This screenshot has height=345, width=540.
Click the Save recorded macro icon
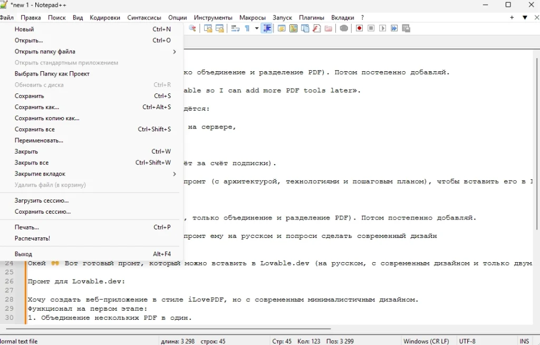[x=406, y=28]
